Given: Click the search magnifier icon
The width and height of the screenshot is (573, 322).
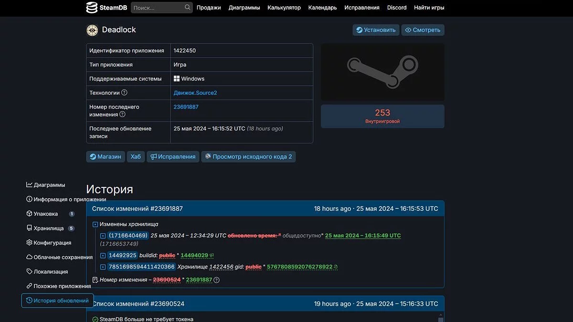Looking at the screenshot, I should point(188,8).
